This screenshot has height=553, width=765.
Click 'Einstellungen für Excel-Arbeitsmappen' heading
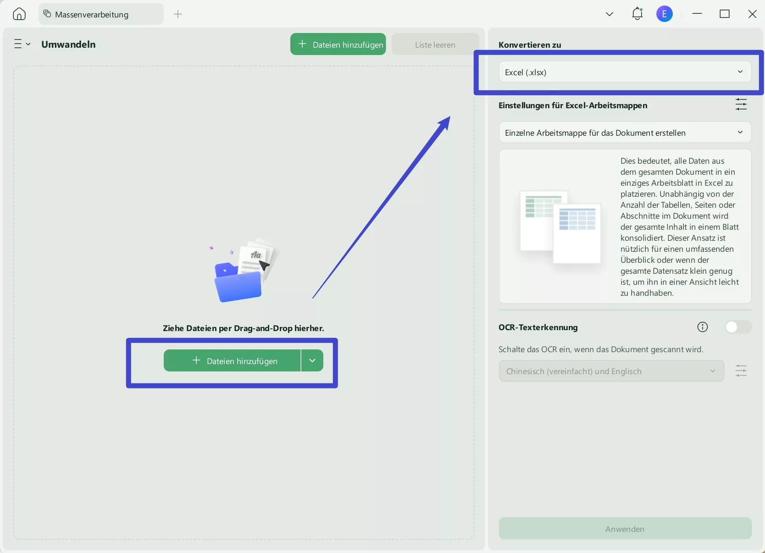pos(573,105)
